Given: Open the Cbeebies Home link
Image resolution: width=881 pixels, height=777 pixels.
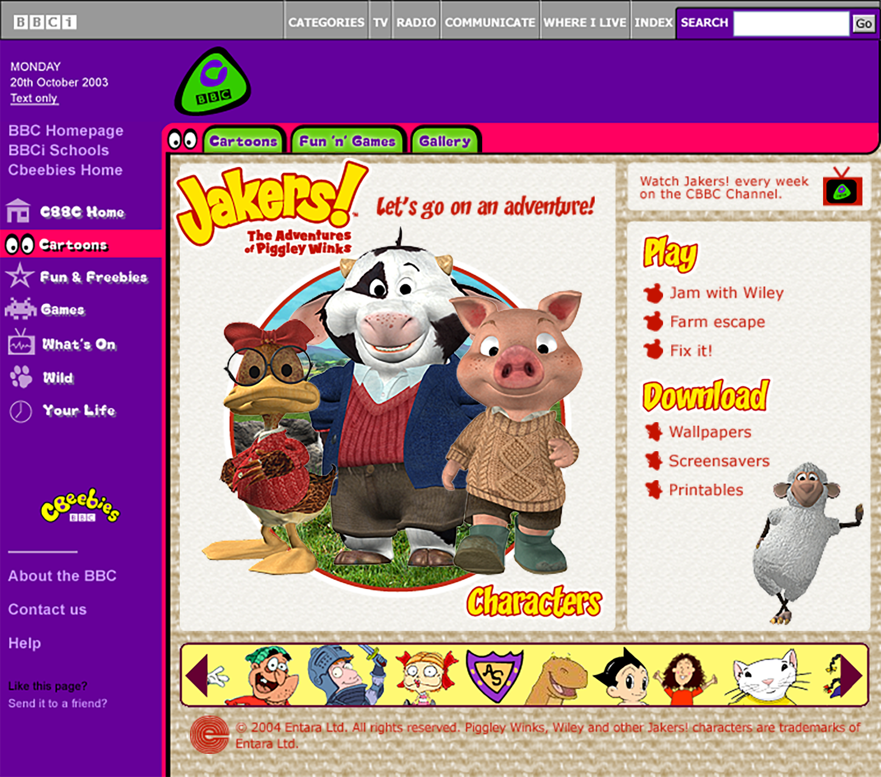Looking at the screenshot, I should [65, 170].
